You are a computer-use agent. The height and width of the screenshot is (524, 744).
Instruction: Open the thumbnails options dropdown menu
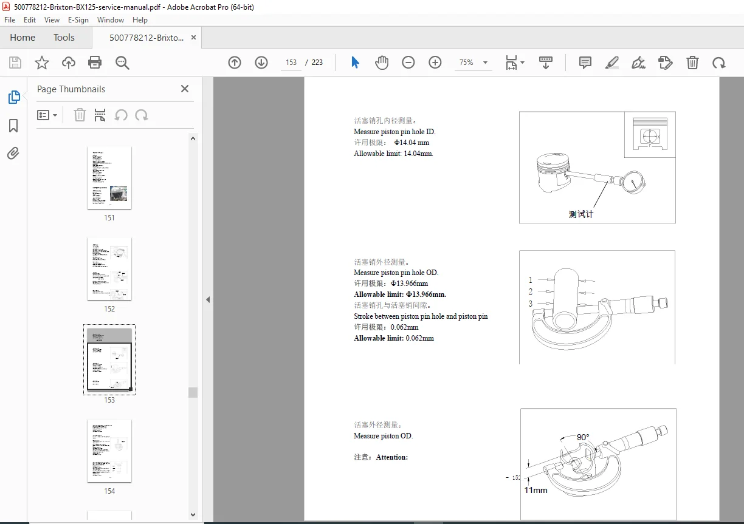click(47, 115)
